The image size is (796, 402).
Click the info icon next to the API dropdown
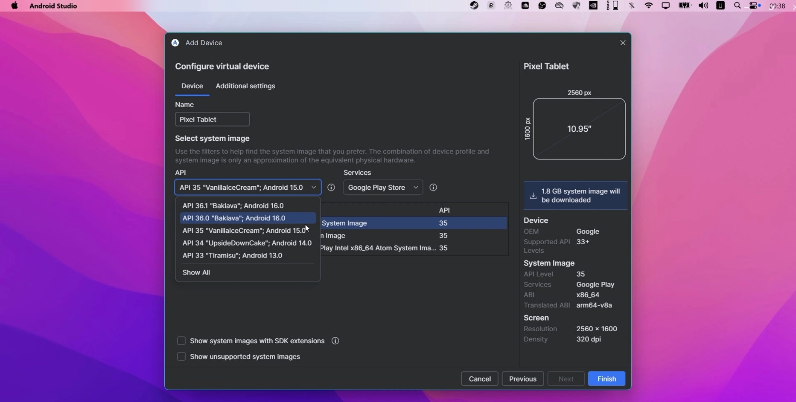(x=331, y=188)
